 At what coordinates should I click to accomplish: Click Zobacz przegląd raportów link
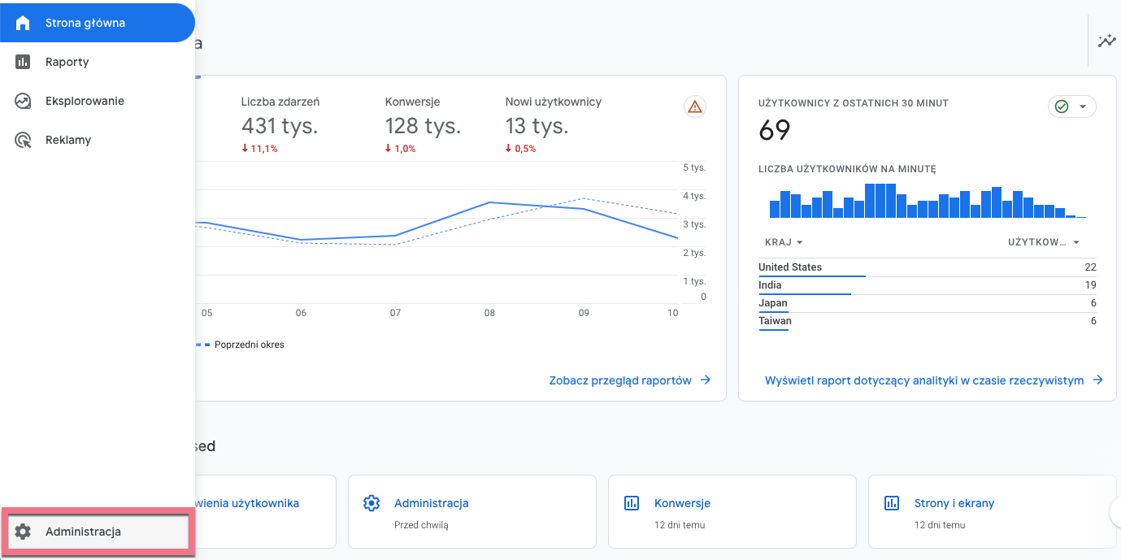[x=629, y=380]
